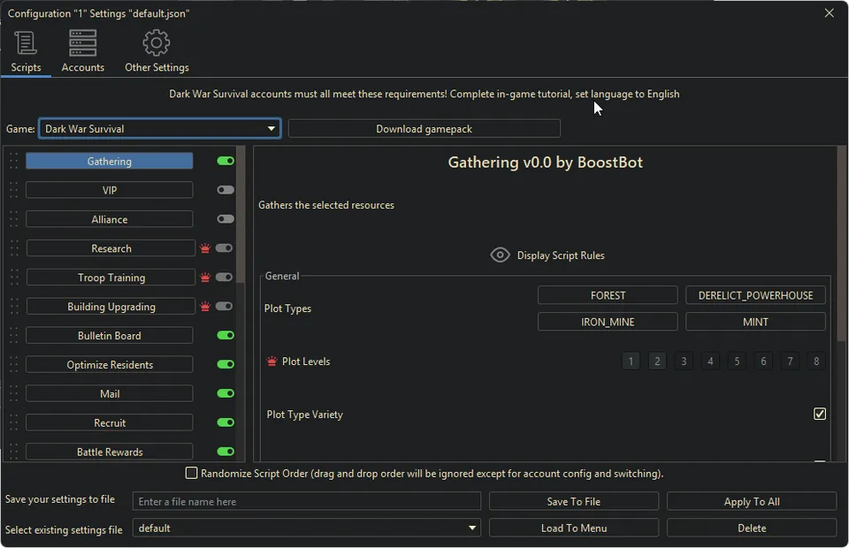Grab the drag handle for Troop Training
849x548 pixels.
click(x=13, y=278)
